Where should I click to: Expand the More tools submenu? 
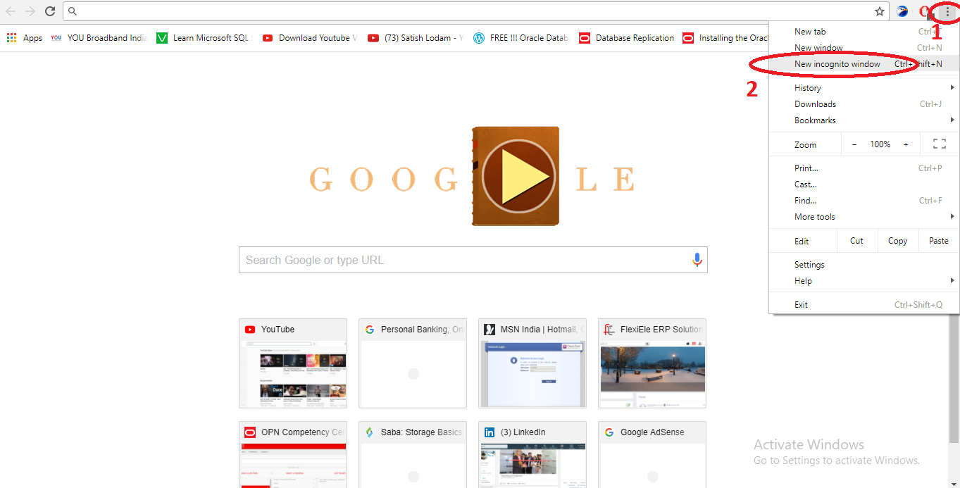[864, 217]
